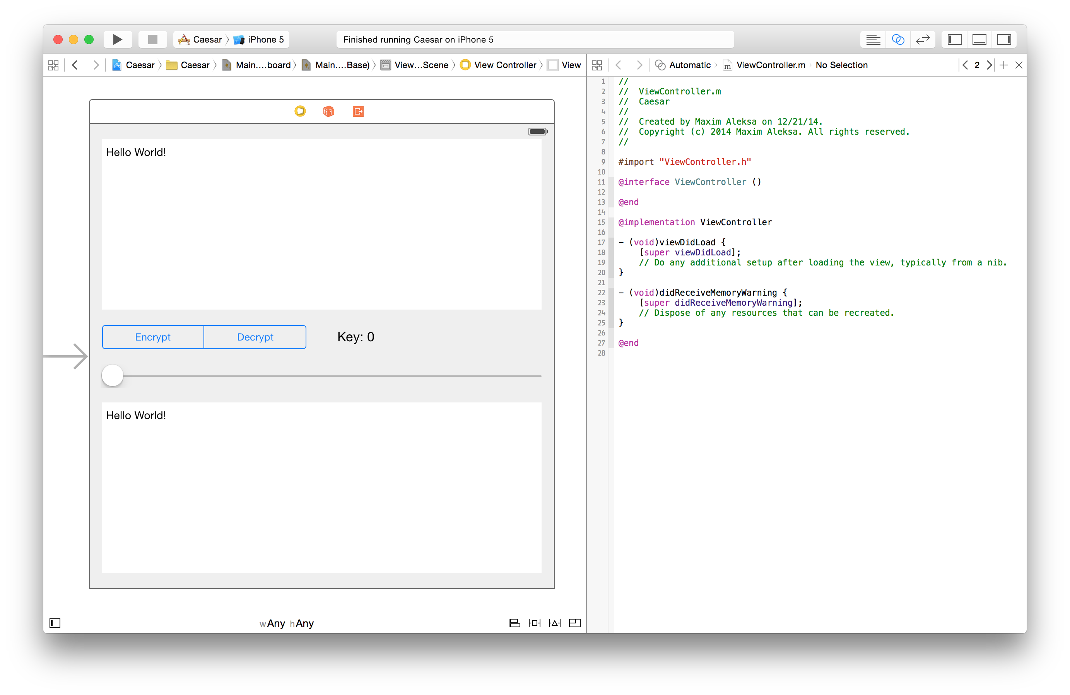Show next counterpart file in assistant

click(x=989, y=65)
